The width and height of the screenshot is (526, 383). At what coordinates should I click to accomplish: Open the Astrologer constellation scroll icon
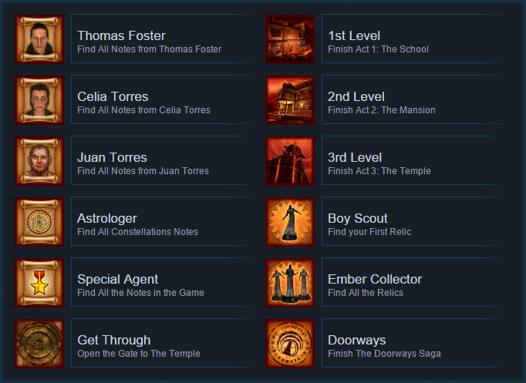tap(39, 222)
